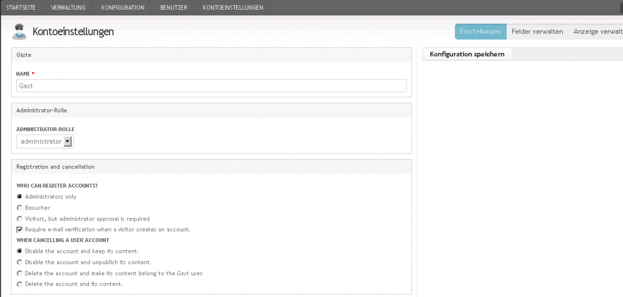Select the Administrators only radio option
Screen dimensions: 623x297
(x=19, y=197)
